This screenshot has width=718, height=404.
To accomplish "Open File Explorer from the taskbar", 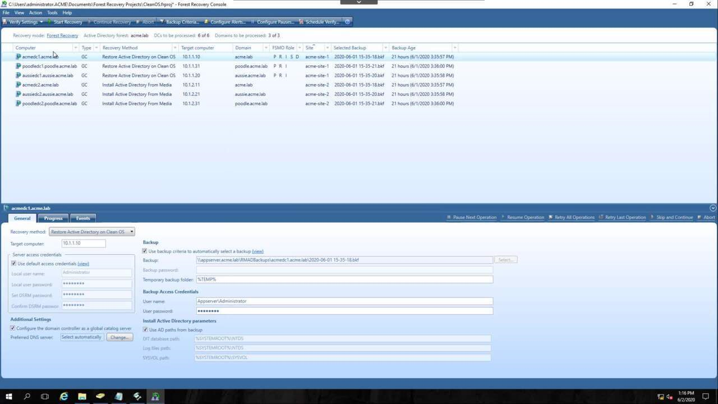I will [82, 397].
